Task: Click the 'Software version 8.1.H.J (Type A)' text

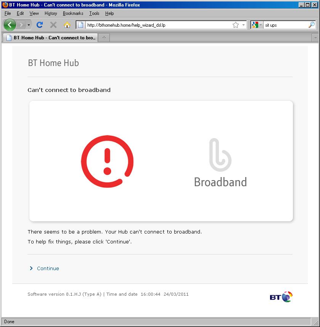Action: coord(64,294)
